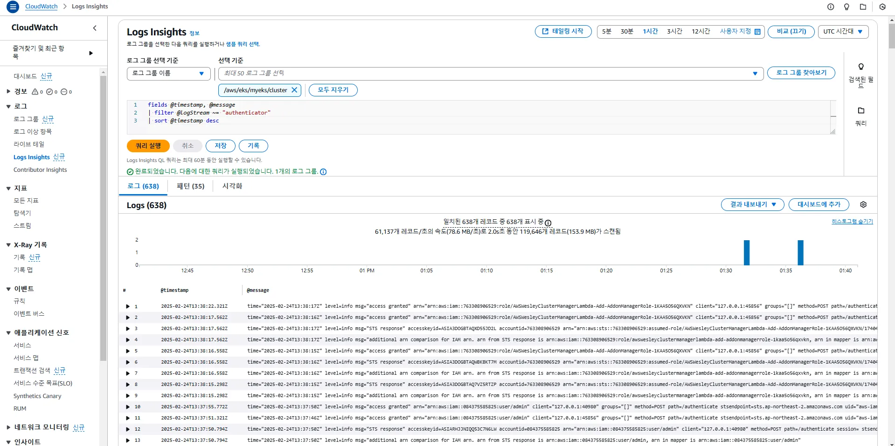The height and width of the screenshot is (446, 895).
Task: Collapse the Application Signals section
Action: (8, 333)
